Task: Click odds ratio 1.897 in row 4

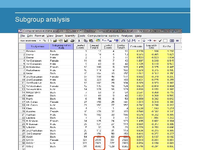Action: pos(136,61)
